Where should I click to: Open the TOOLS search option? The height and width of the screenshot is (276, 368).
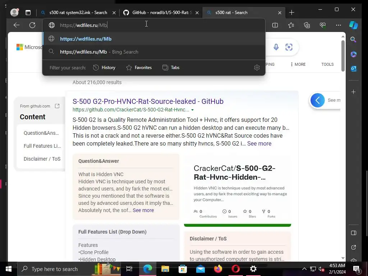pos(327,64)
